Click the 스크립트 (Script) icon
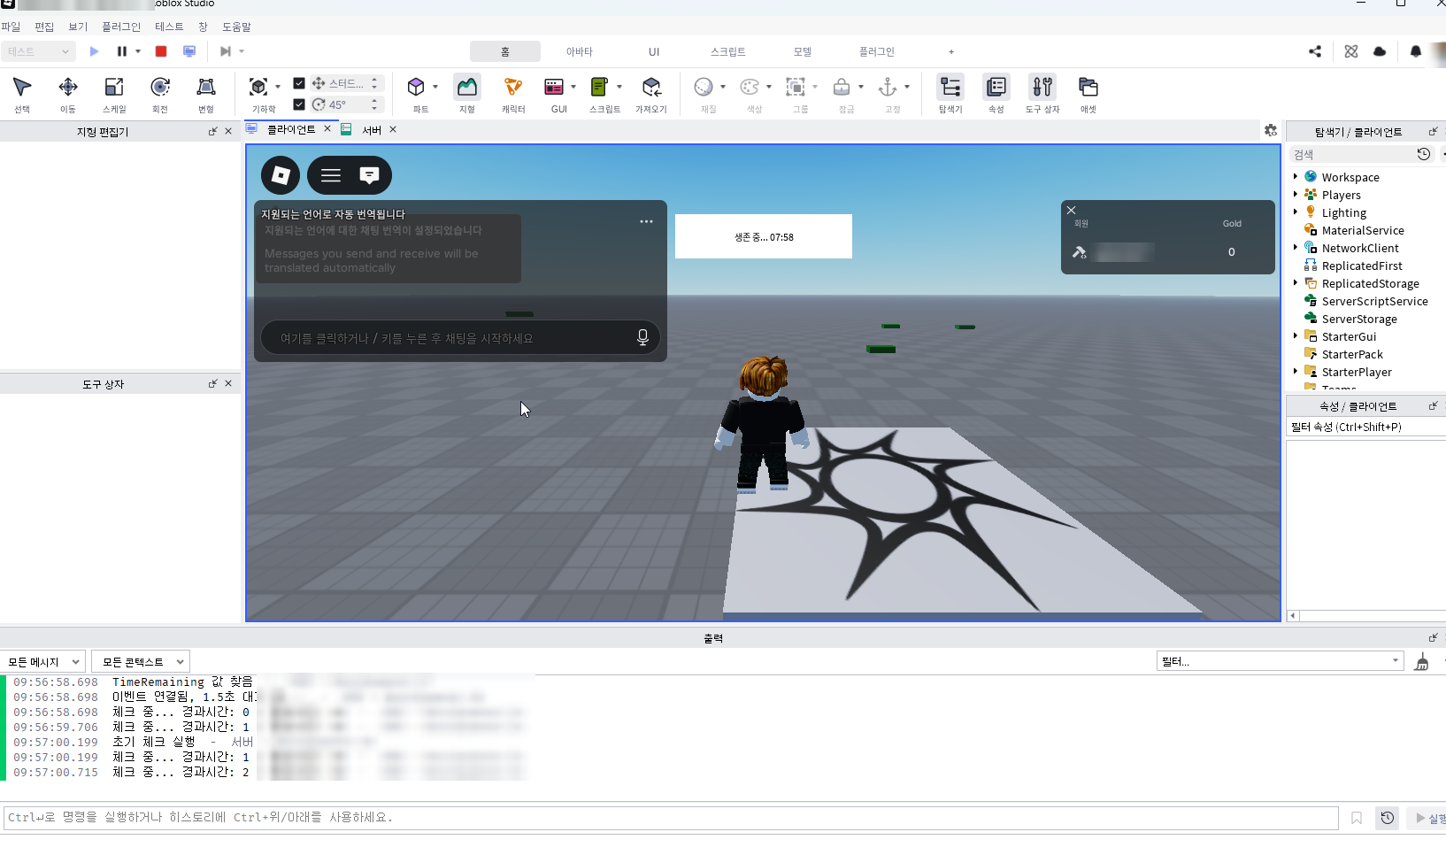This screenshot has width=1446, height=855. coord(600,94)
